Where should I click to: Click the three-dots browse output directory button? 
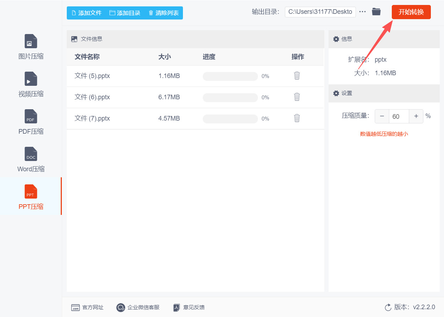pyautogui.click(x=362, y=12)
